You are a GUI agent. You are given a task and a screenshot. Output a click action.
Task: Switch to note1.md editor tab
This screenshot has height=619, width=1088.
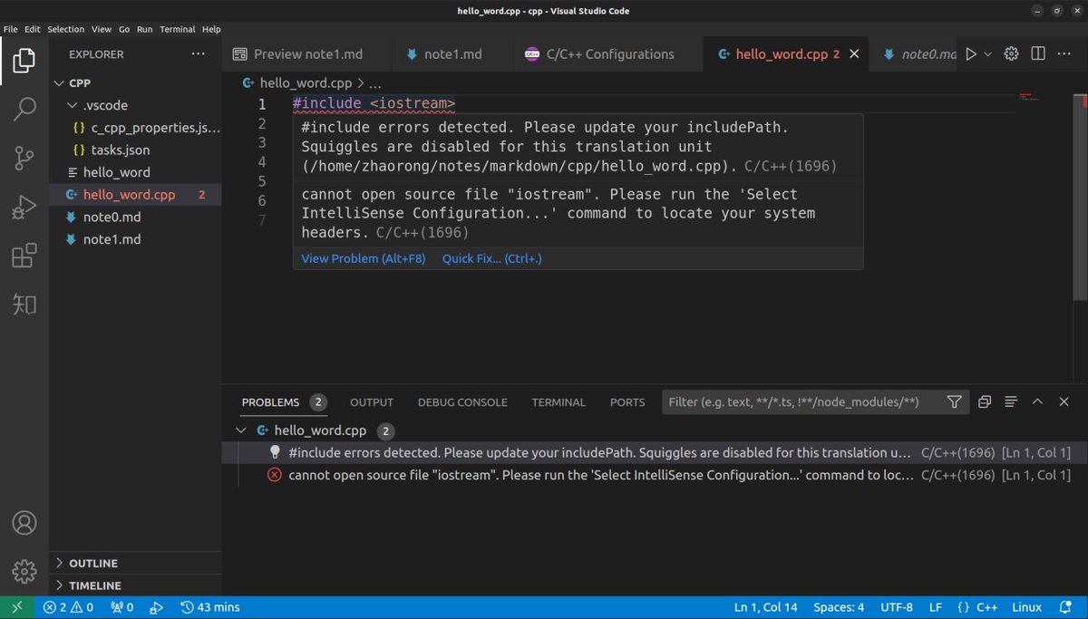452,54
